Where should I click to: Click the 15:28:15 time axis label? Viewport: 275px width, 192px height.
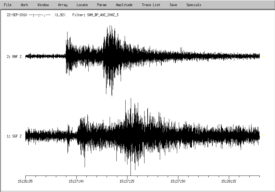point(229,181)
